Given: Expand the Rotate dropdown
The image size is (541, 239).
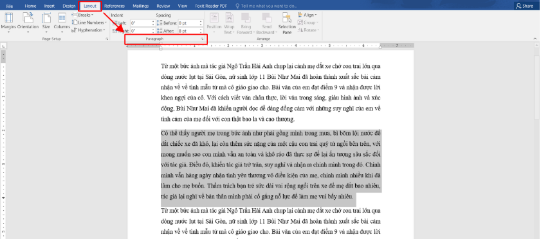Looking at the screenshot, I should coord(307,30).
